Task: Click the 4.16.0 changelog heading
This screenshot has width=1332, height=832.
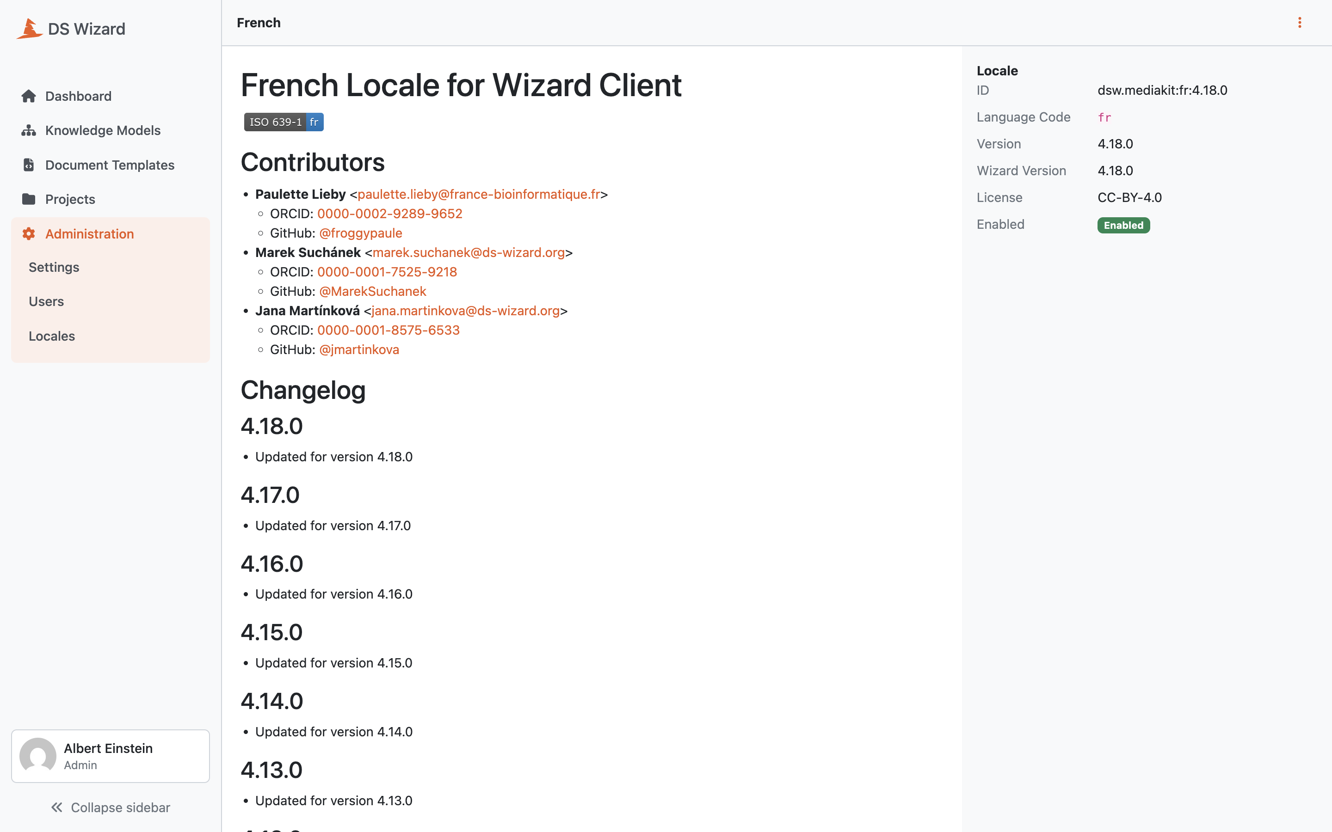Action: pos(272,564)
